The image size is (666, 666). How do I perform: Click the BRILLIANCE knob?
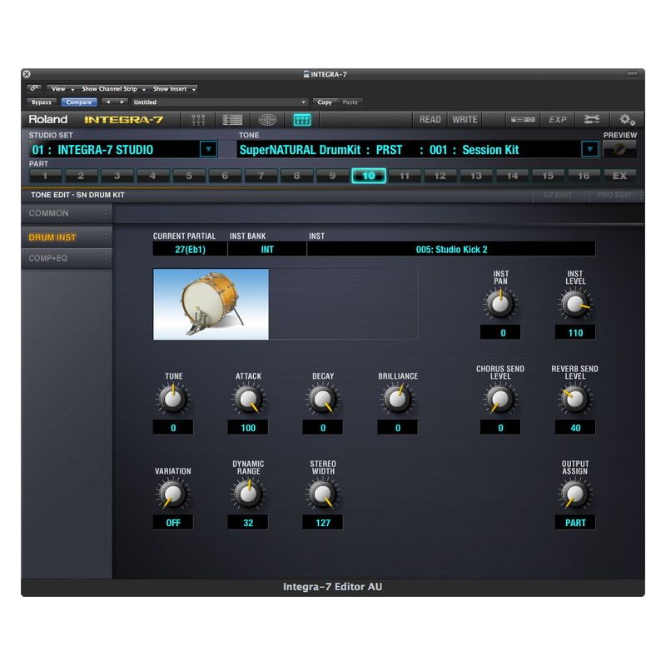pos(398,399)
